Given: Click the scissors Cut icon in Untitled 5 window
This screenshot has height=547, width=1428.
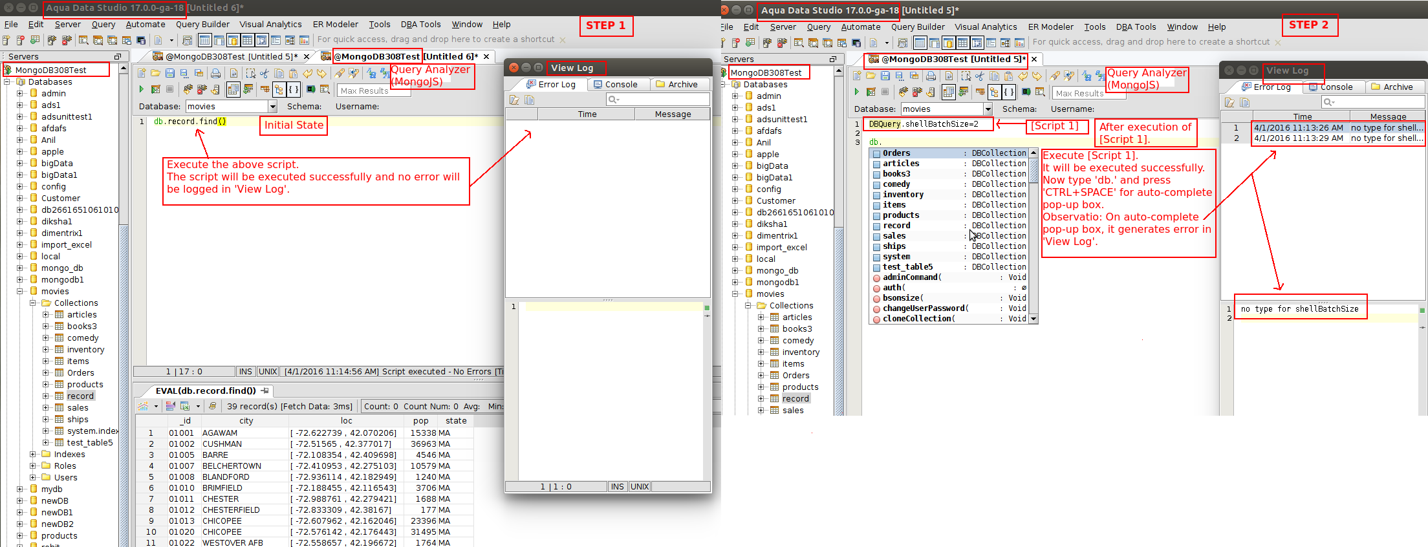Looking at the screenshot, I should coord(980,76).
